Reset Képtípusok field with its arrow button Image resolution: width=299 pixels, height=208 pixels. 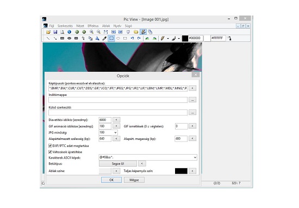[192, 88]
